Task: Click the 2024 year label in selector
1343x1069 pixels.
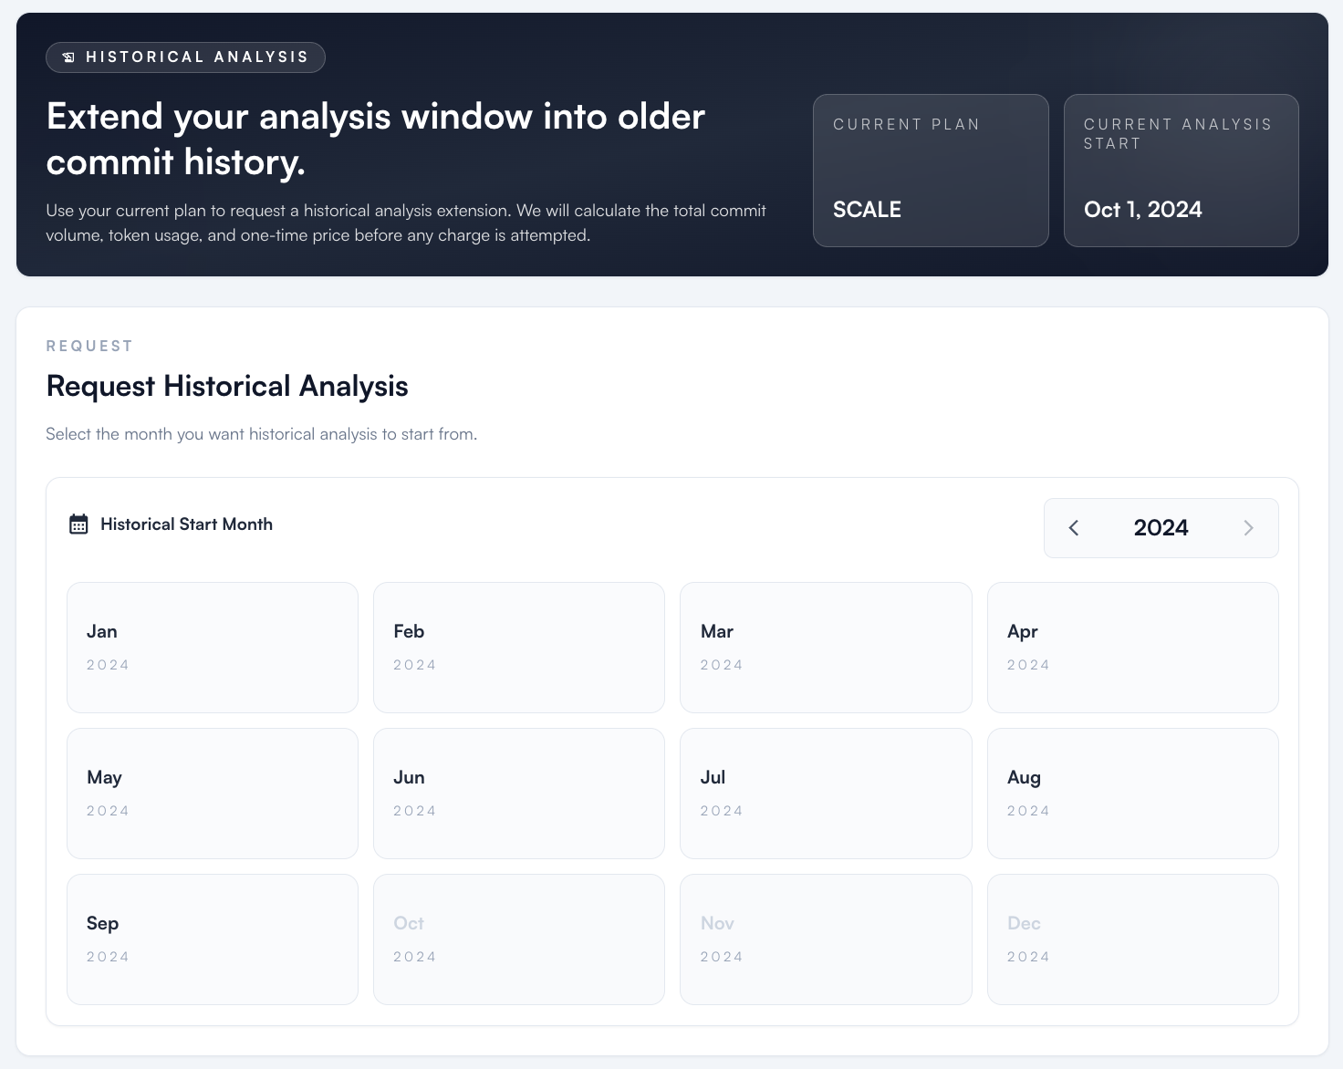Action: tap(1161, 528)
